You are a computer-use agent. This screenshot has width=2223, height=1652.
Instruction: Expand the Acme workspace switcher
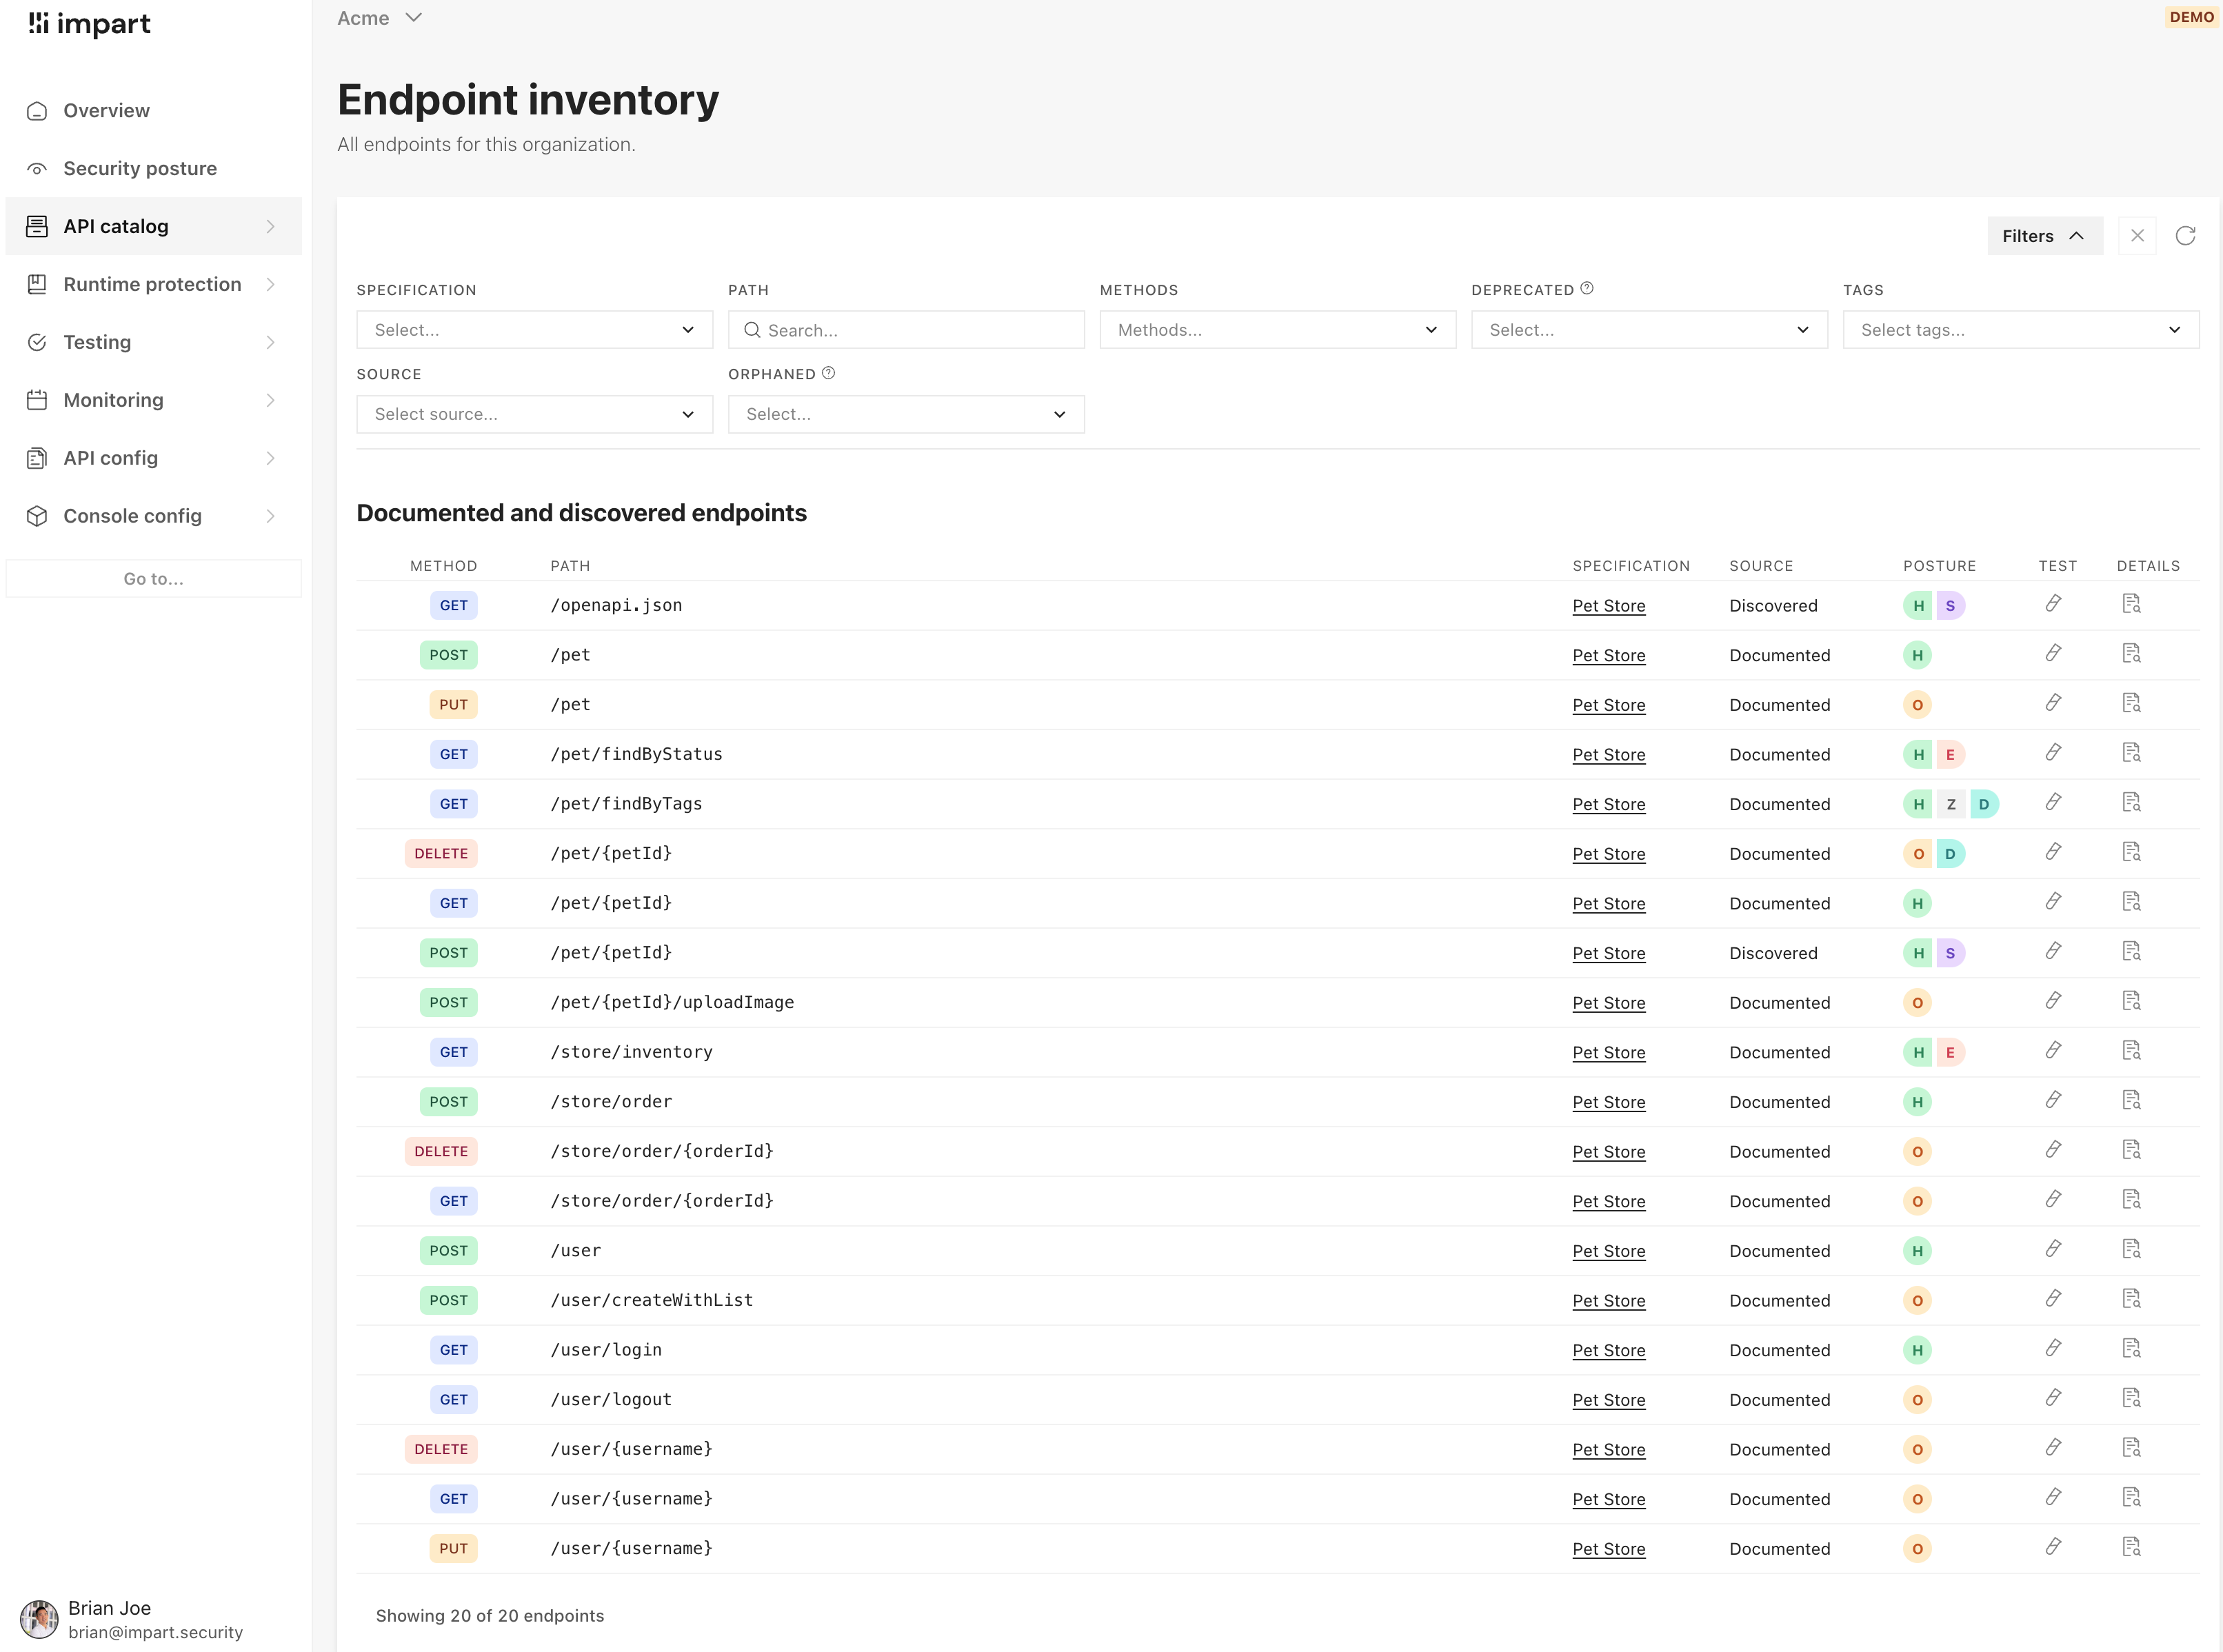coord(379,17)
